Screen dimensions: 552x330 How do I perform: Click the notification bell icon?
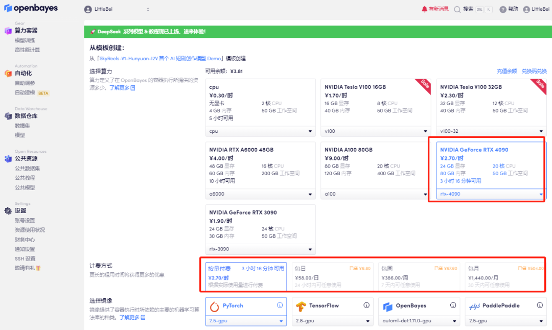[x=424, y=9]
